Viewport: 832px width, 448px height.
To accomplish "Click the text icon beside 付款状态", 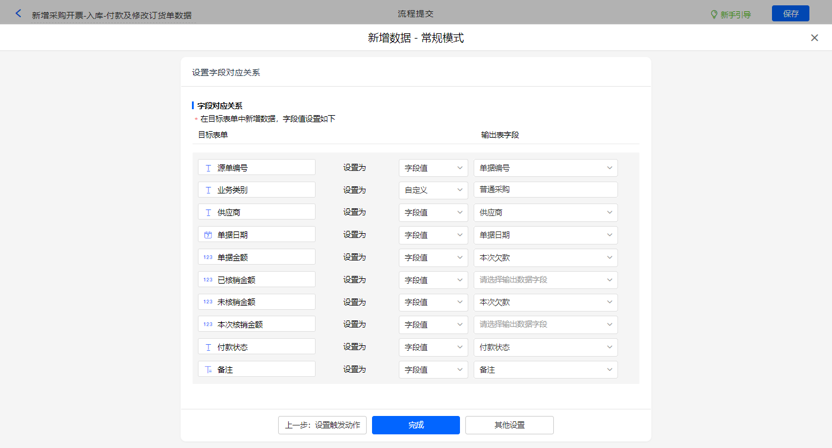I will click(208, 347).
